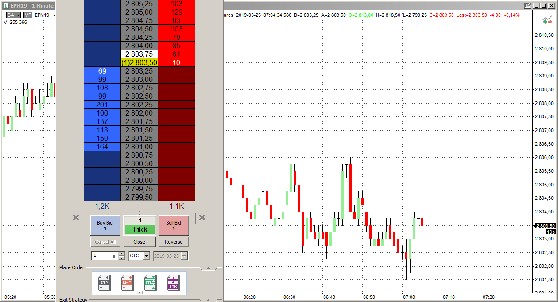Viewport: 558px width, 302px height.
Task: Click the 2 804,00 price row
Action: [139, 46]
